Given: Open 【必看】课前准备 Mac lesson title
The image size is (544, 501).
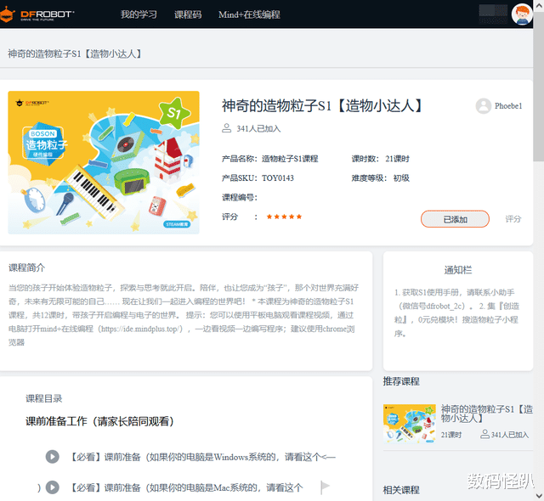Looking at the screenshot, I should tap(187, 487).
